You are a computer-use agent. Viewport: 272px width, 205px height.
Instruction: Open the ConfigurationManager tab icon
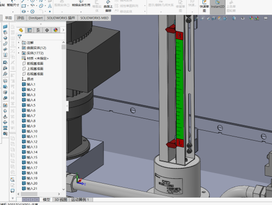pos(38,30)
